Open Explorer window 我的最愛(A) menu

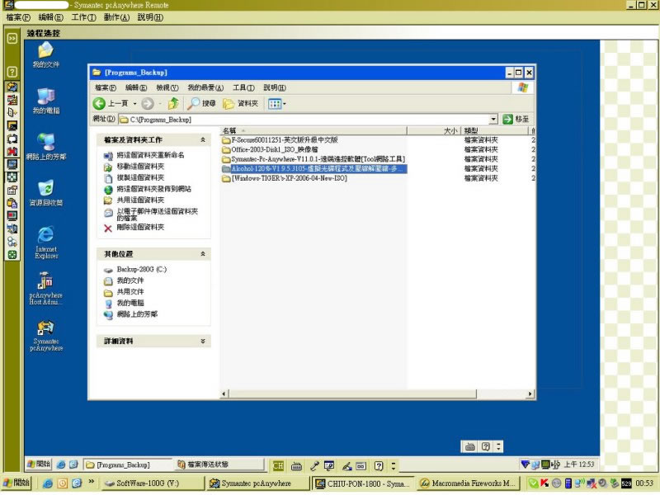click(x=205, y=87)
